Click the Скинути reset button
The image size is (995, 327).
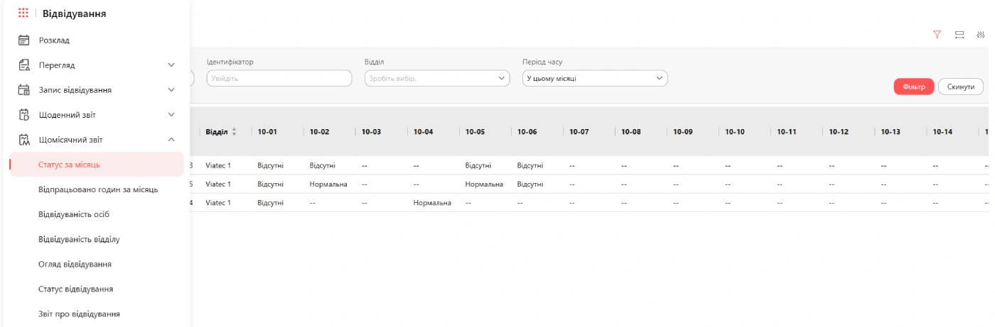961,87
